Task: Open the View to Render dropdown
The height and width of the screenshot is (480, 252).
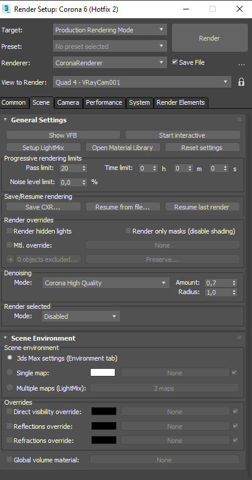Action: [142, 82]
